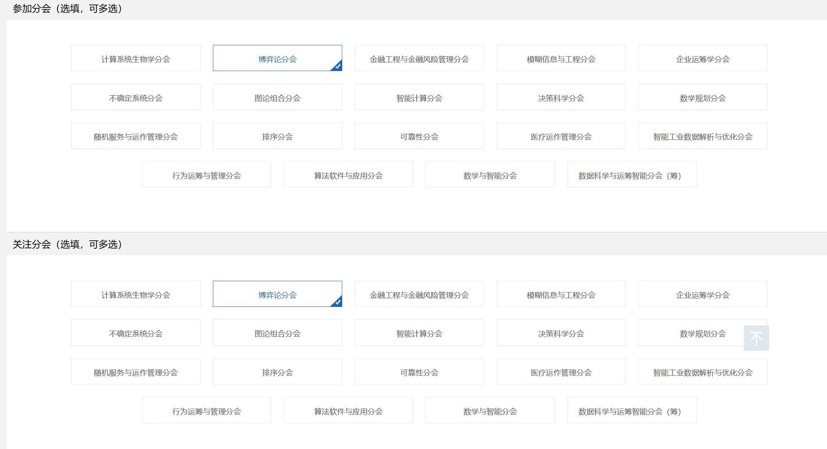This screenshot has width=827, height=449.
Task: Select 智能工业数据解析与优化分会 under 关注分会
Action: click(703, 372)
